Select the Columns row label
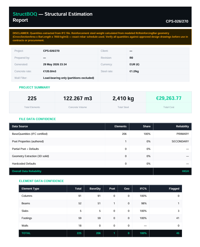This screenshot has height=247, width=200. coord(27,196)
